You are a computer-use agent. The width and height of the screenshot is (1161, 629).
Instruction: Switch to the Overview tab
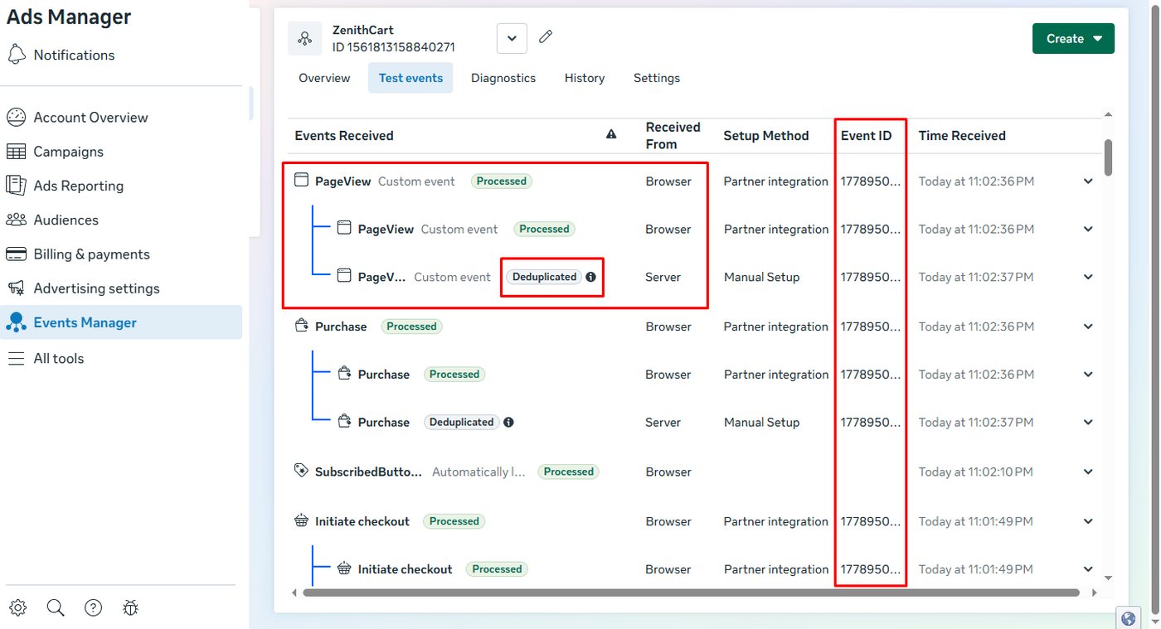(x=324, y=78)
